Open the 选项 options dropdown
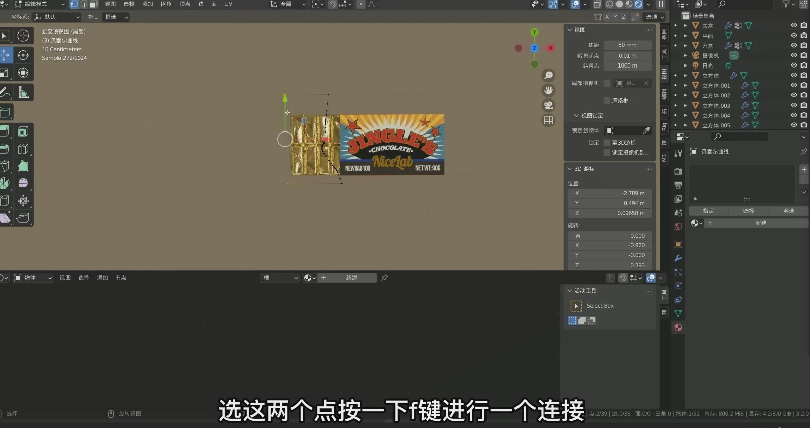The height and width of the screenshot is (428, 810). tap(655, 17)
